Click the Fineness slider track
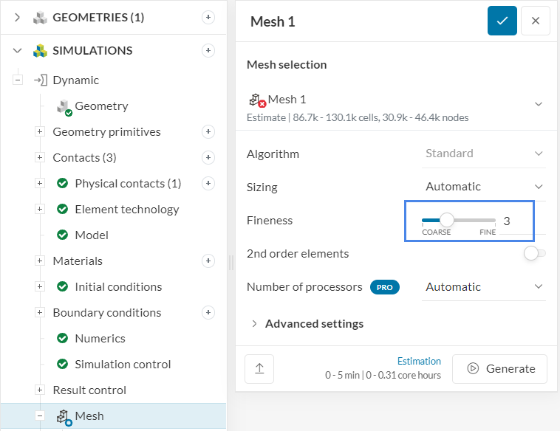Screen dimensions: 560x431 point(473,220)
